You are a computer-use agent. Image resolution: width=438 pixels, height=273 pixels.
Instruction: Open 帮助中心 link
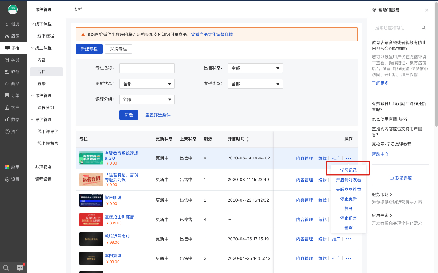click(380, 154)
